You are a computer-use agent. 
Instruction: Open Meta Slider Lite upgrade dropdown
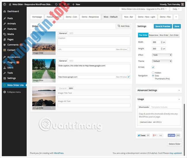pyautogui.click(x=144, y=9)
